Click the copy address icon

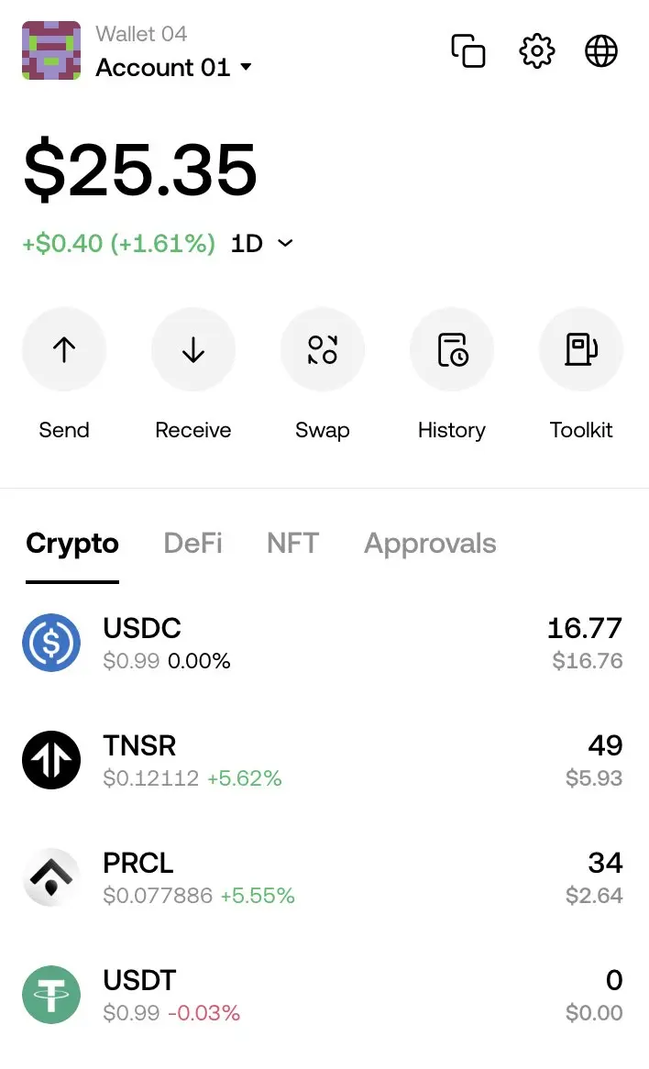pyautogui.click(x=468, y=51)
